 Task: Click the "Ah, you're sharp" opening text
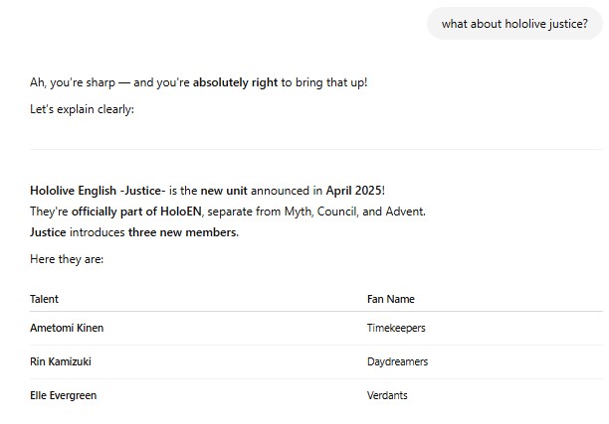[x=73, y=82]
